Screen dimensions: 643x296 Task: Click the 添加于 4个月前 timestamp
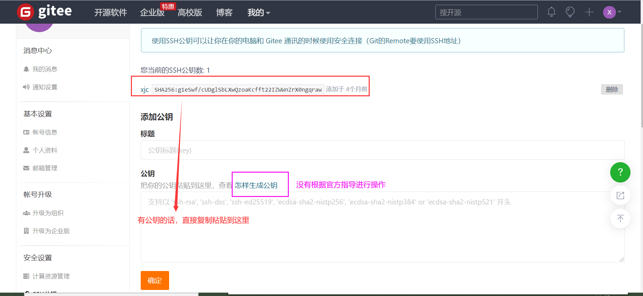[x=347, y=89]
